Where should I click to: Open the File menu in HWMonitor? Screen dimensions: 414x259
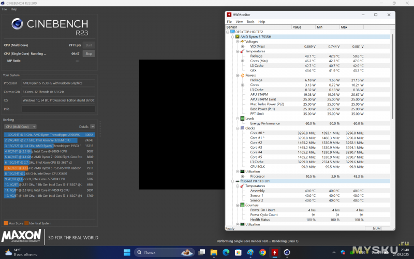[x=229, y=22]
